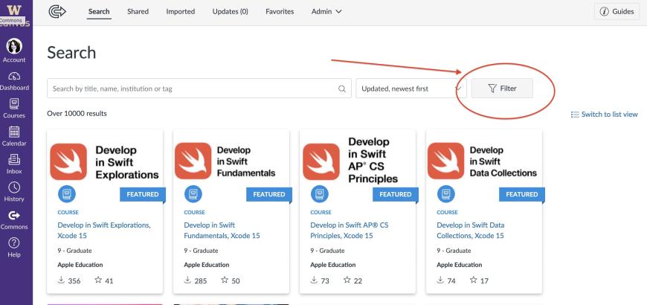Viewport: 647px width, 305px height.
Task: Click star icon showing 41 favorites
Action: 98,280
